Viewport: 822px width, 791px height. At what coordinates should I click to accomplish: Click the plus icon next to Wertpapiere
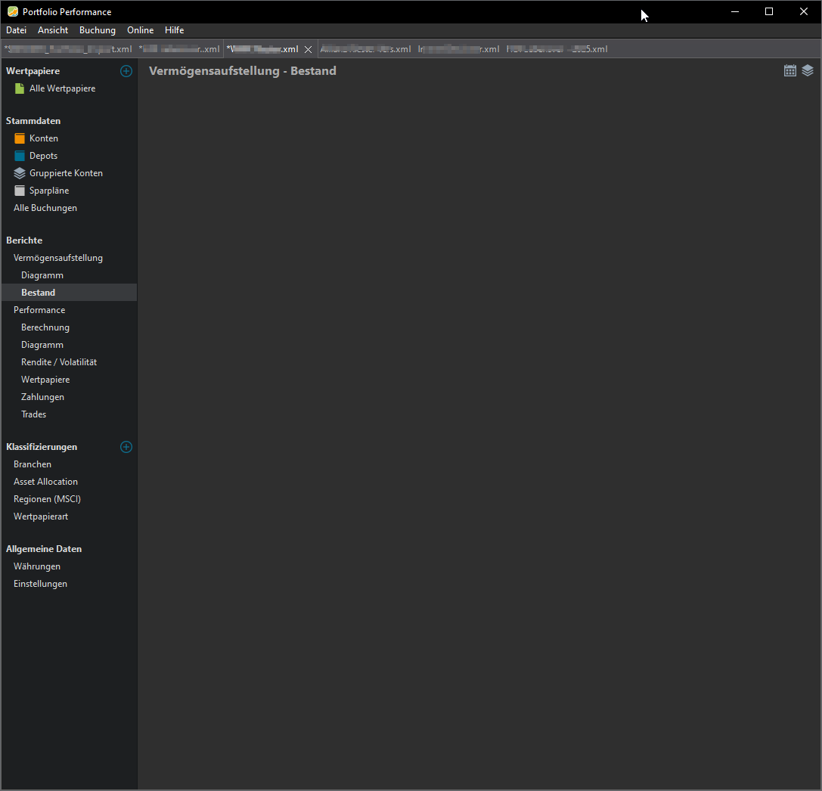(126, 71)
